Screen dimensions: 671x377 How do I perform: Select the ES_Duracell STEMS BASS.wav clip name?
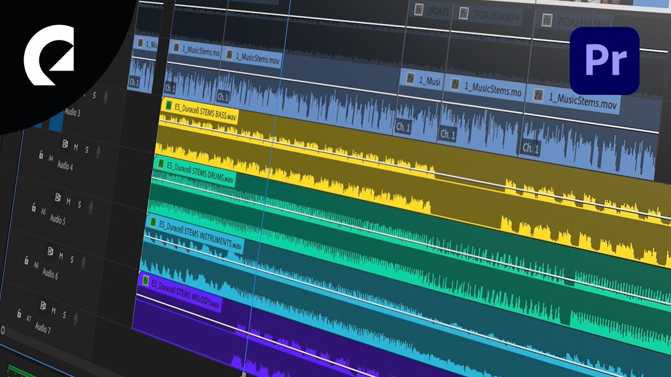(x=204, y=112)
